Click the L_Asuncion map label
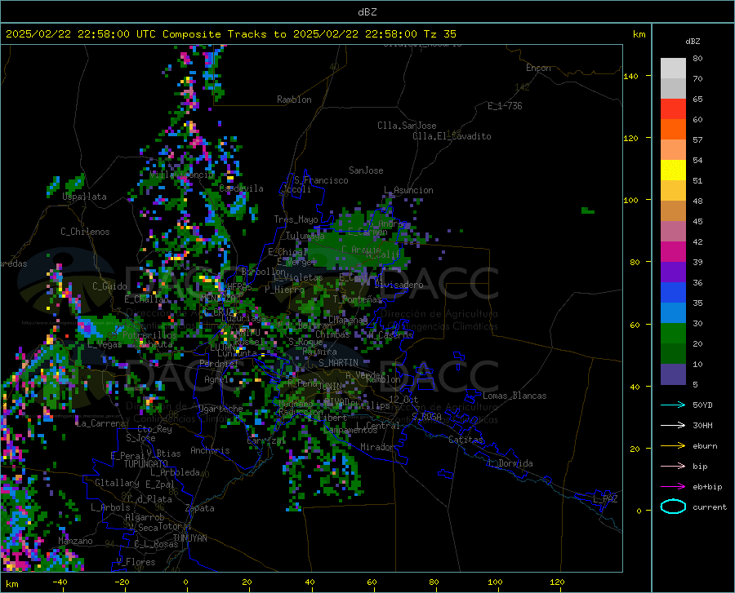 408,190
